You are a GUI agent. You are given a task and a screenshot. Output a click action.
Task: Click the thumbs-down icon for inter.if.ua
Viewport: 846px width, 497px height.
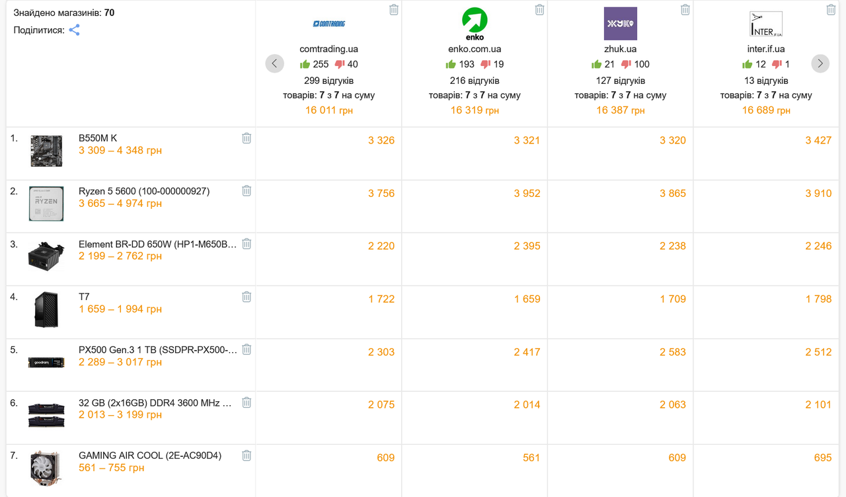(777, 64)
